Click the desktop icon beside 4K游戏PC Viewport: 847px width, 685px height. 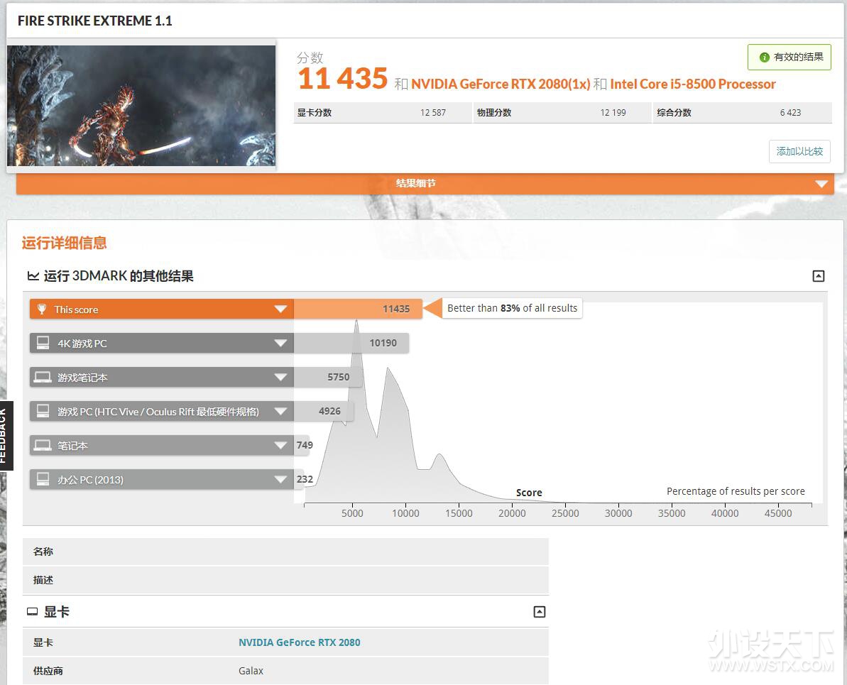tap(43, 342)
